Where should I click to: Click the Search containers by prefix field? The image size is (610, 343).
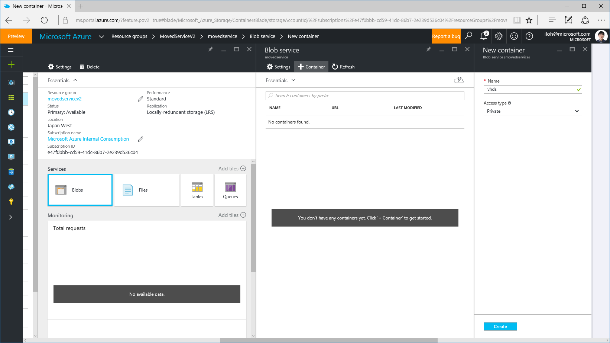[x=365, y=96]
